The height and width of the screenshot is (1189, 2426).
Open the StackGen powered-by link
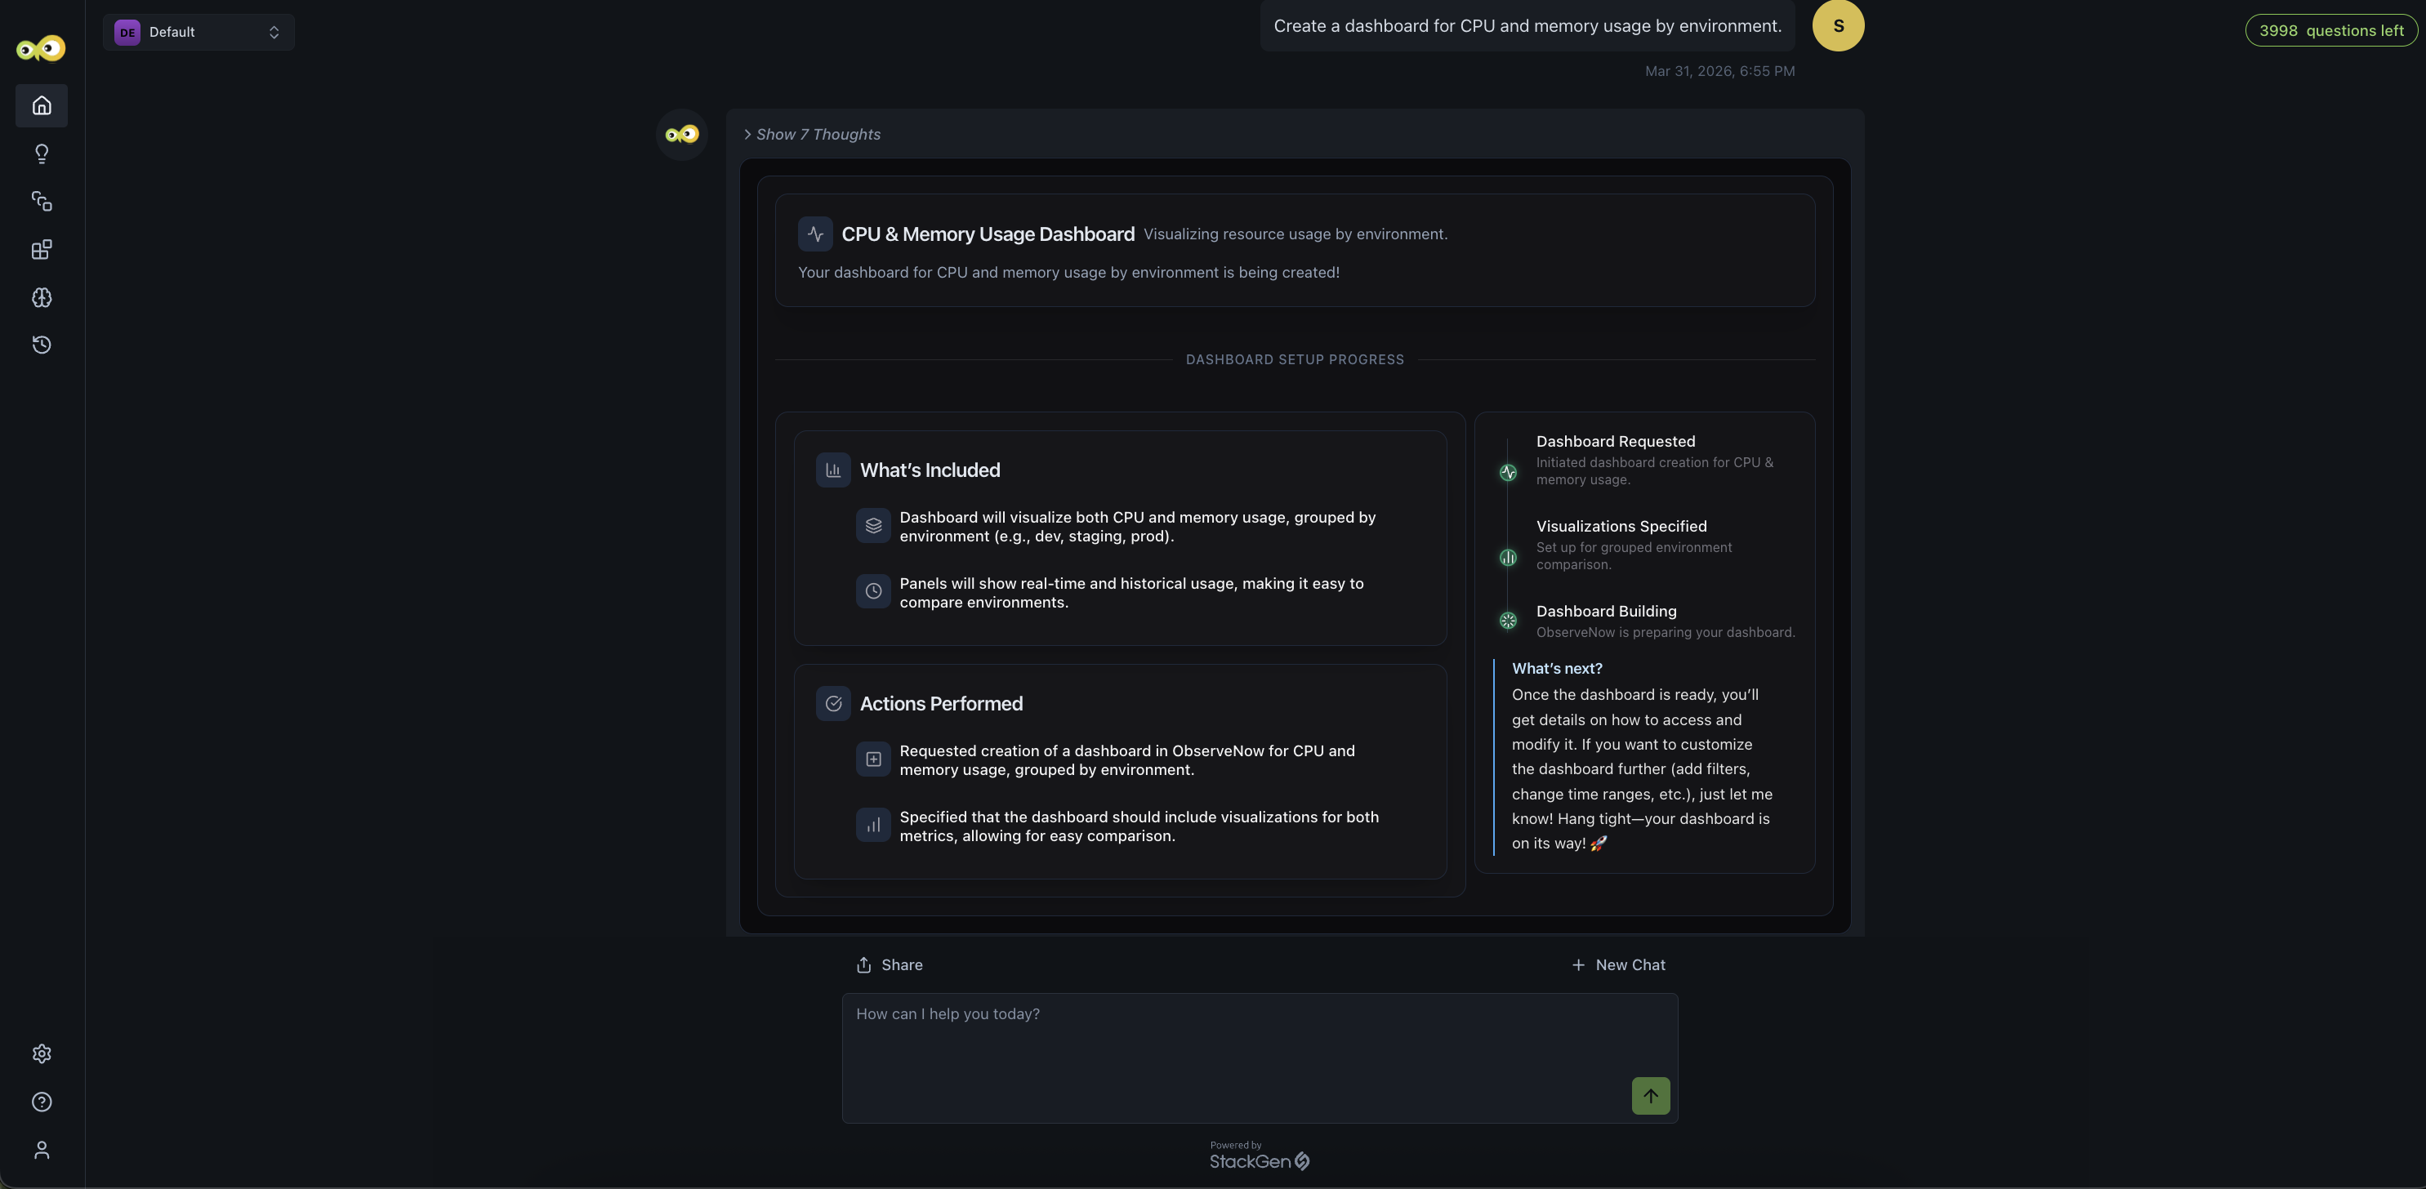point(1259,1156)
